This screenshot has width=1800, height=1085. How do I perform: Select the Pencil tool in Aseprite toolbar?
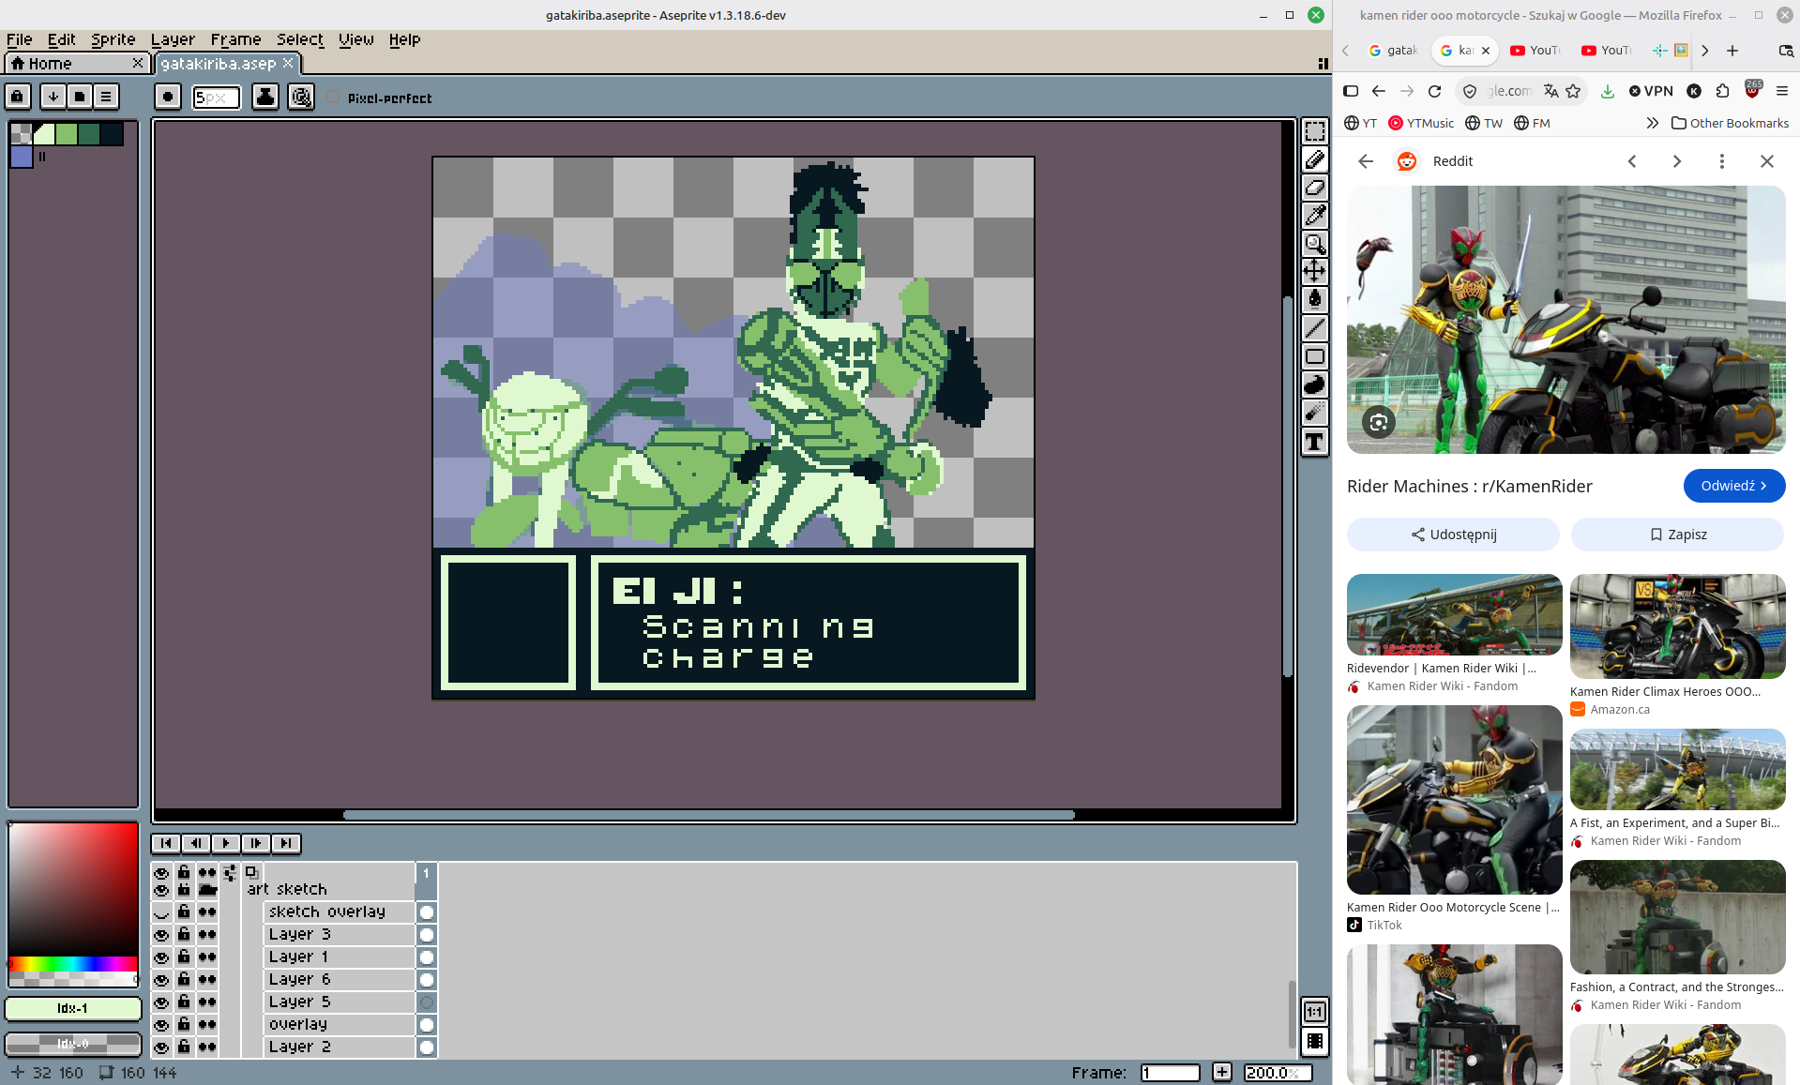click(x=1315, y=159)
